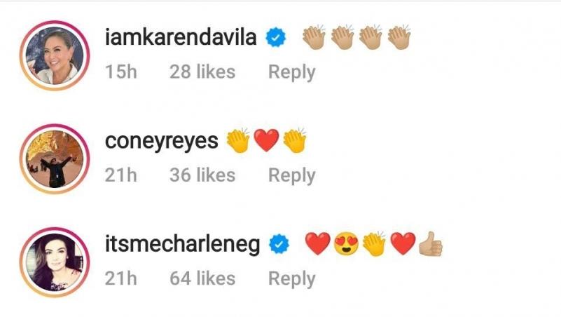This screenshot has height=317, width=561.
Task: Click the 15h timestamp
Action: (x=121, y=72)
